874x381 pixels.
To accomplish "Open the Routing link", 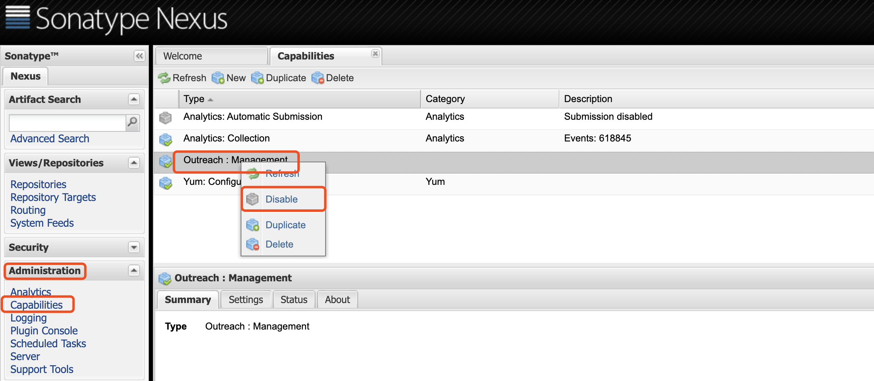I will (28, 210).
